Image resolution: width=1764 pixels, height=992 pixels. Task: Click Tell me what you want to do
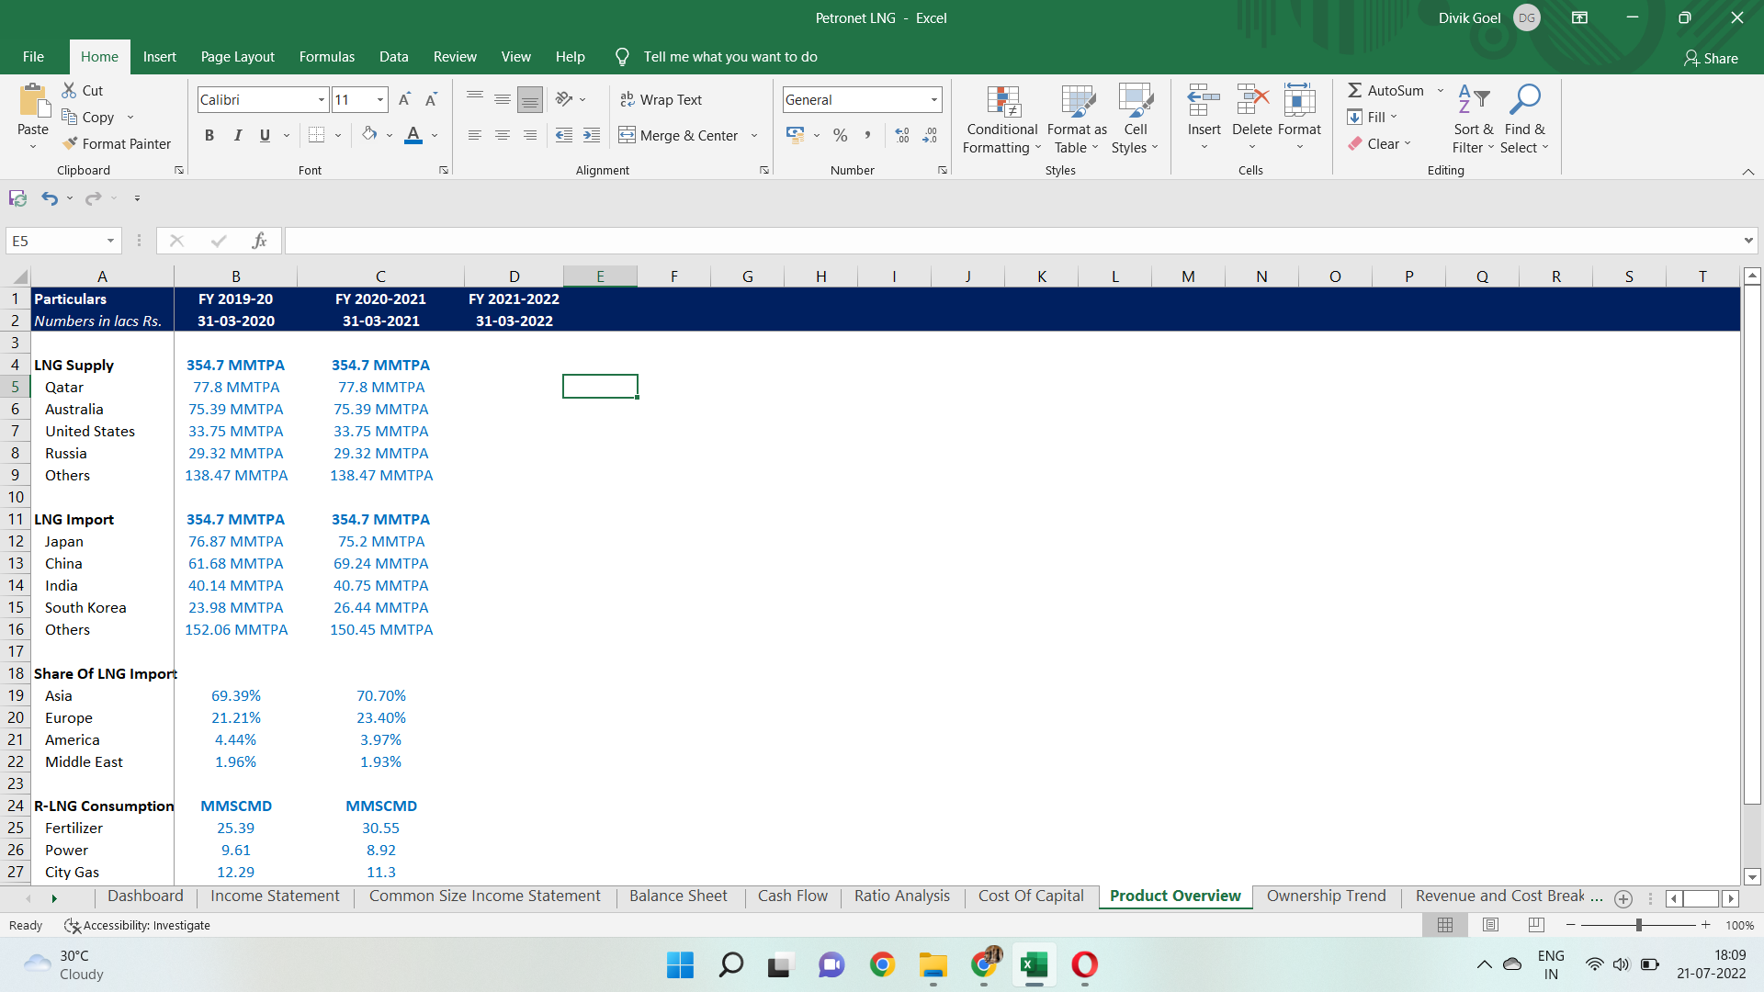coord(730,57)
